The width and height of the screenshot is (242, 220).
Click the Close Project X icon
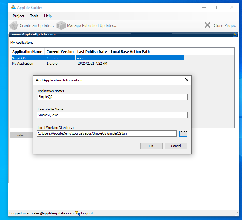pyautogui.click(x=208, y=25)
